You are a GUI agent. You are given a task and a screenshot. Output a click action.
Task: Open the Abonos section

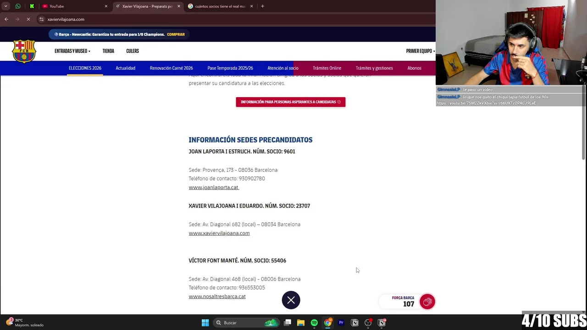point(414,68)
